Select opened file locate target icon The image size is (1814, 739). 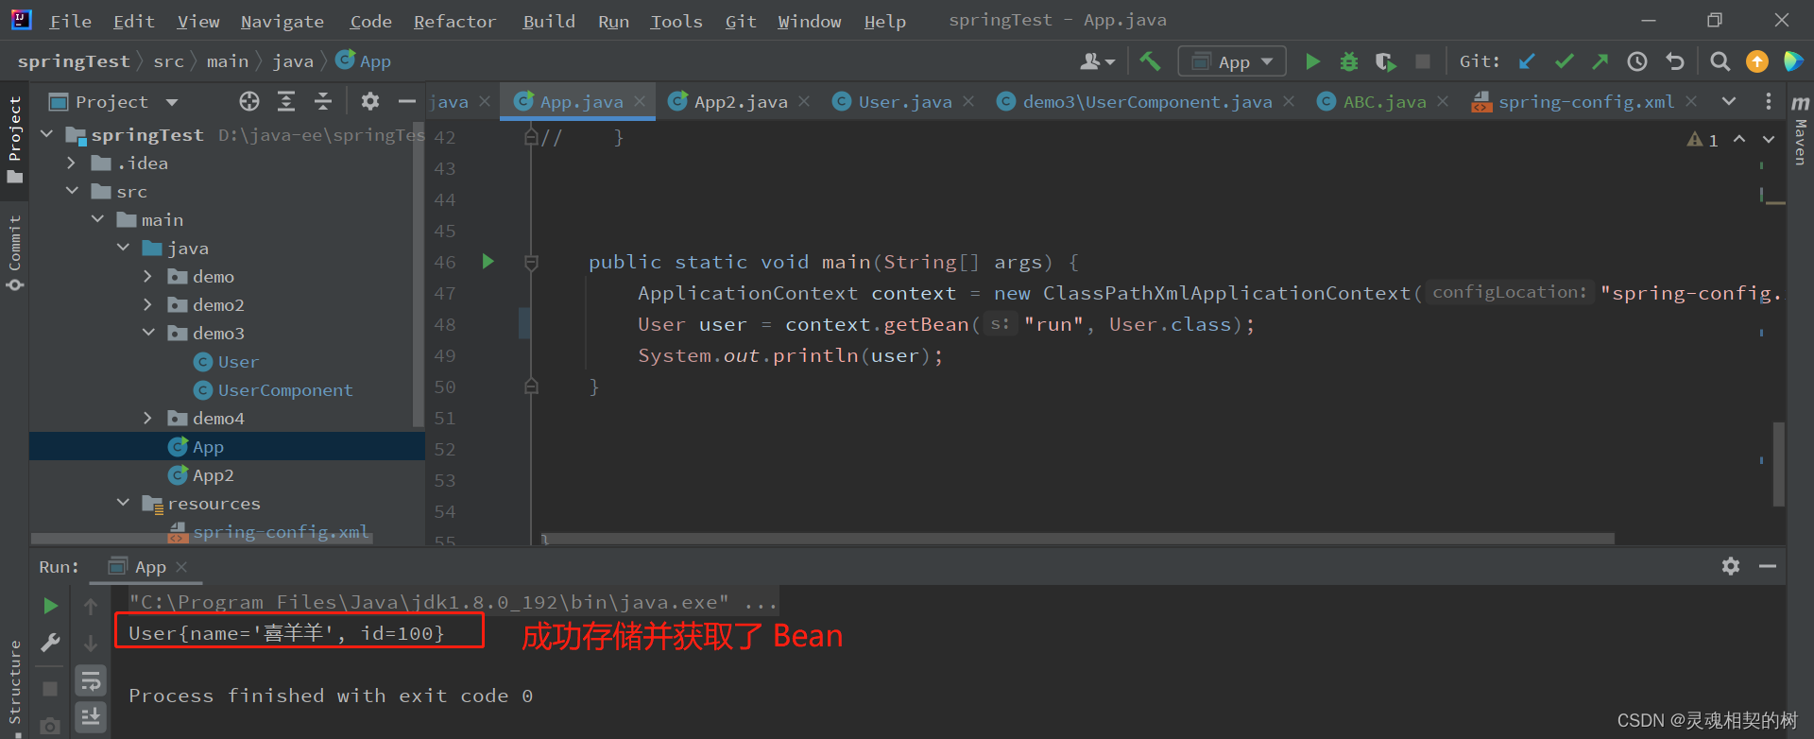tap(249, 101)
